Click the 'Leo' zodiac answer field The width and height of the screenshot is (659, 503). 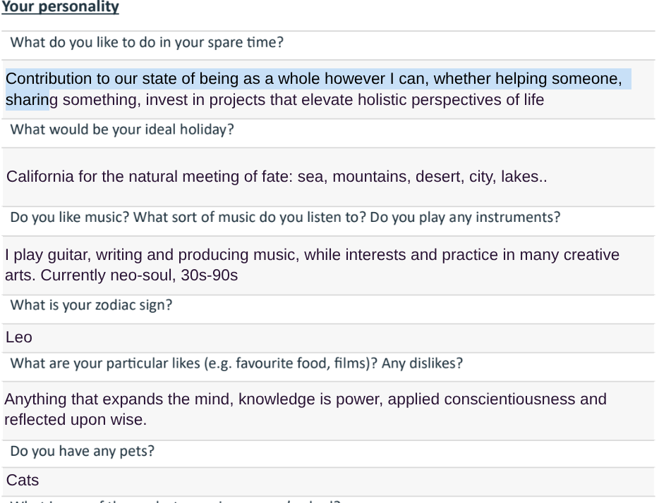pos(19,337)
